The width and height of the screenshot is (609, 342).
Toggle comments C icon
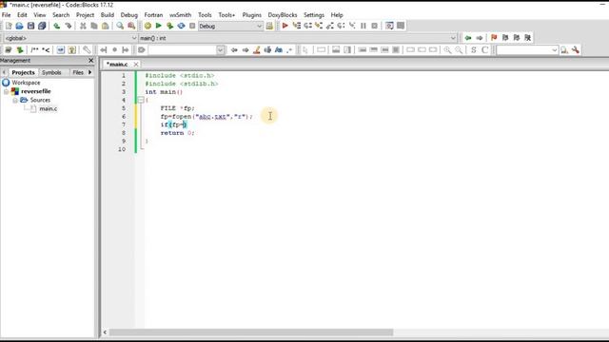tap(484, 49)
